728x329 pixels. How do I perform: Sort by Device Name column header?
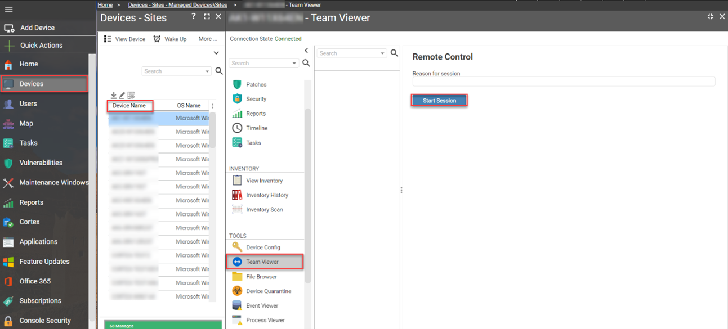click(129, 106)
